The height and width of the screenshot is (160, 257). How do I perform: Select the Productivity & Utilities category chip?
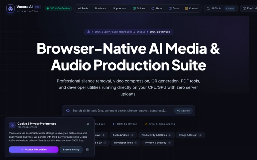pos(156,135)
